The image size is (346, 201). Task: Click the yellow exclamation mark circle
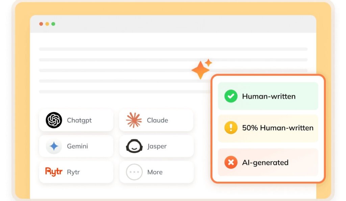coord(231,128)
